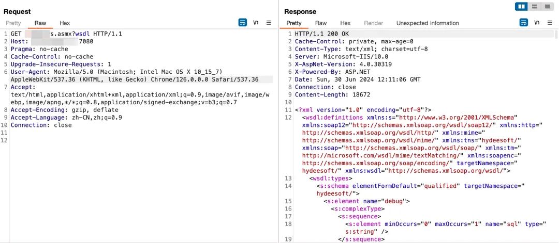Image resolution: width=559 pixels, height=243 pixels.
Task: Click HTTP/1.1 200 OK status line
Action: (x=321, y=34)
